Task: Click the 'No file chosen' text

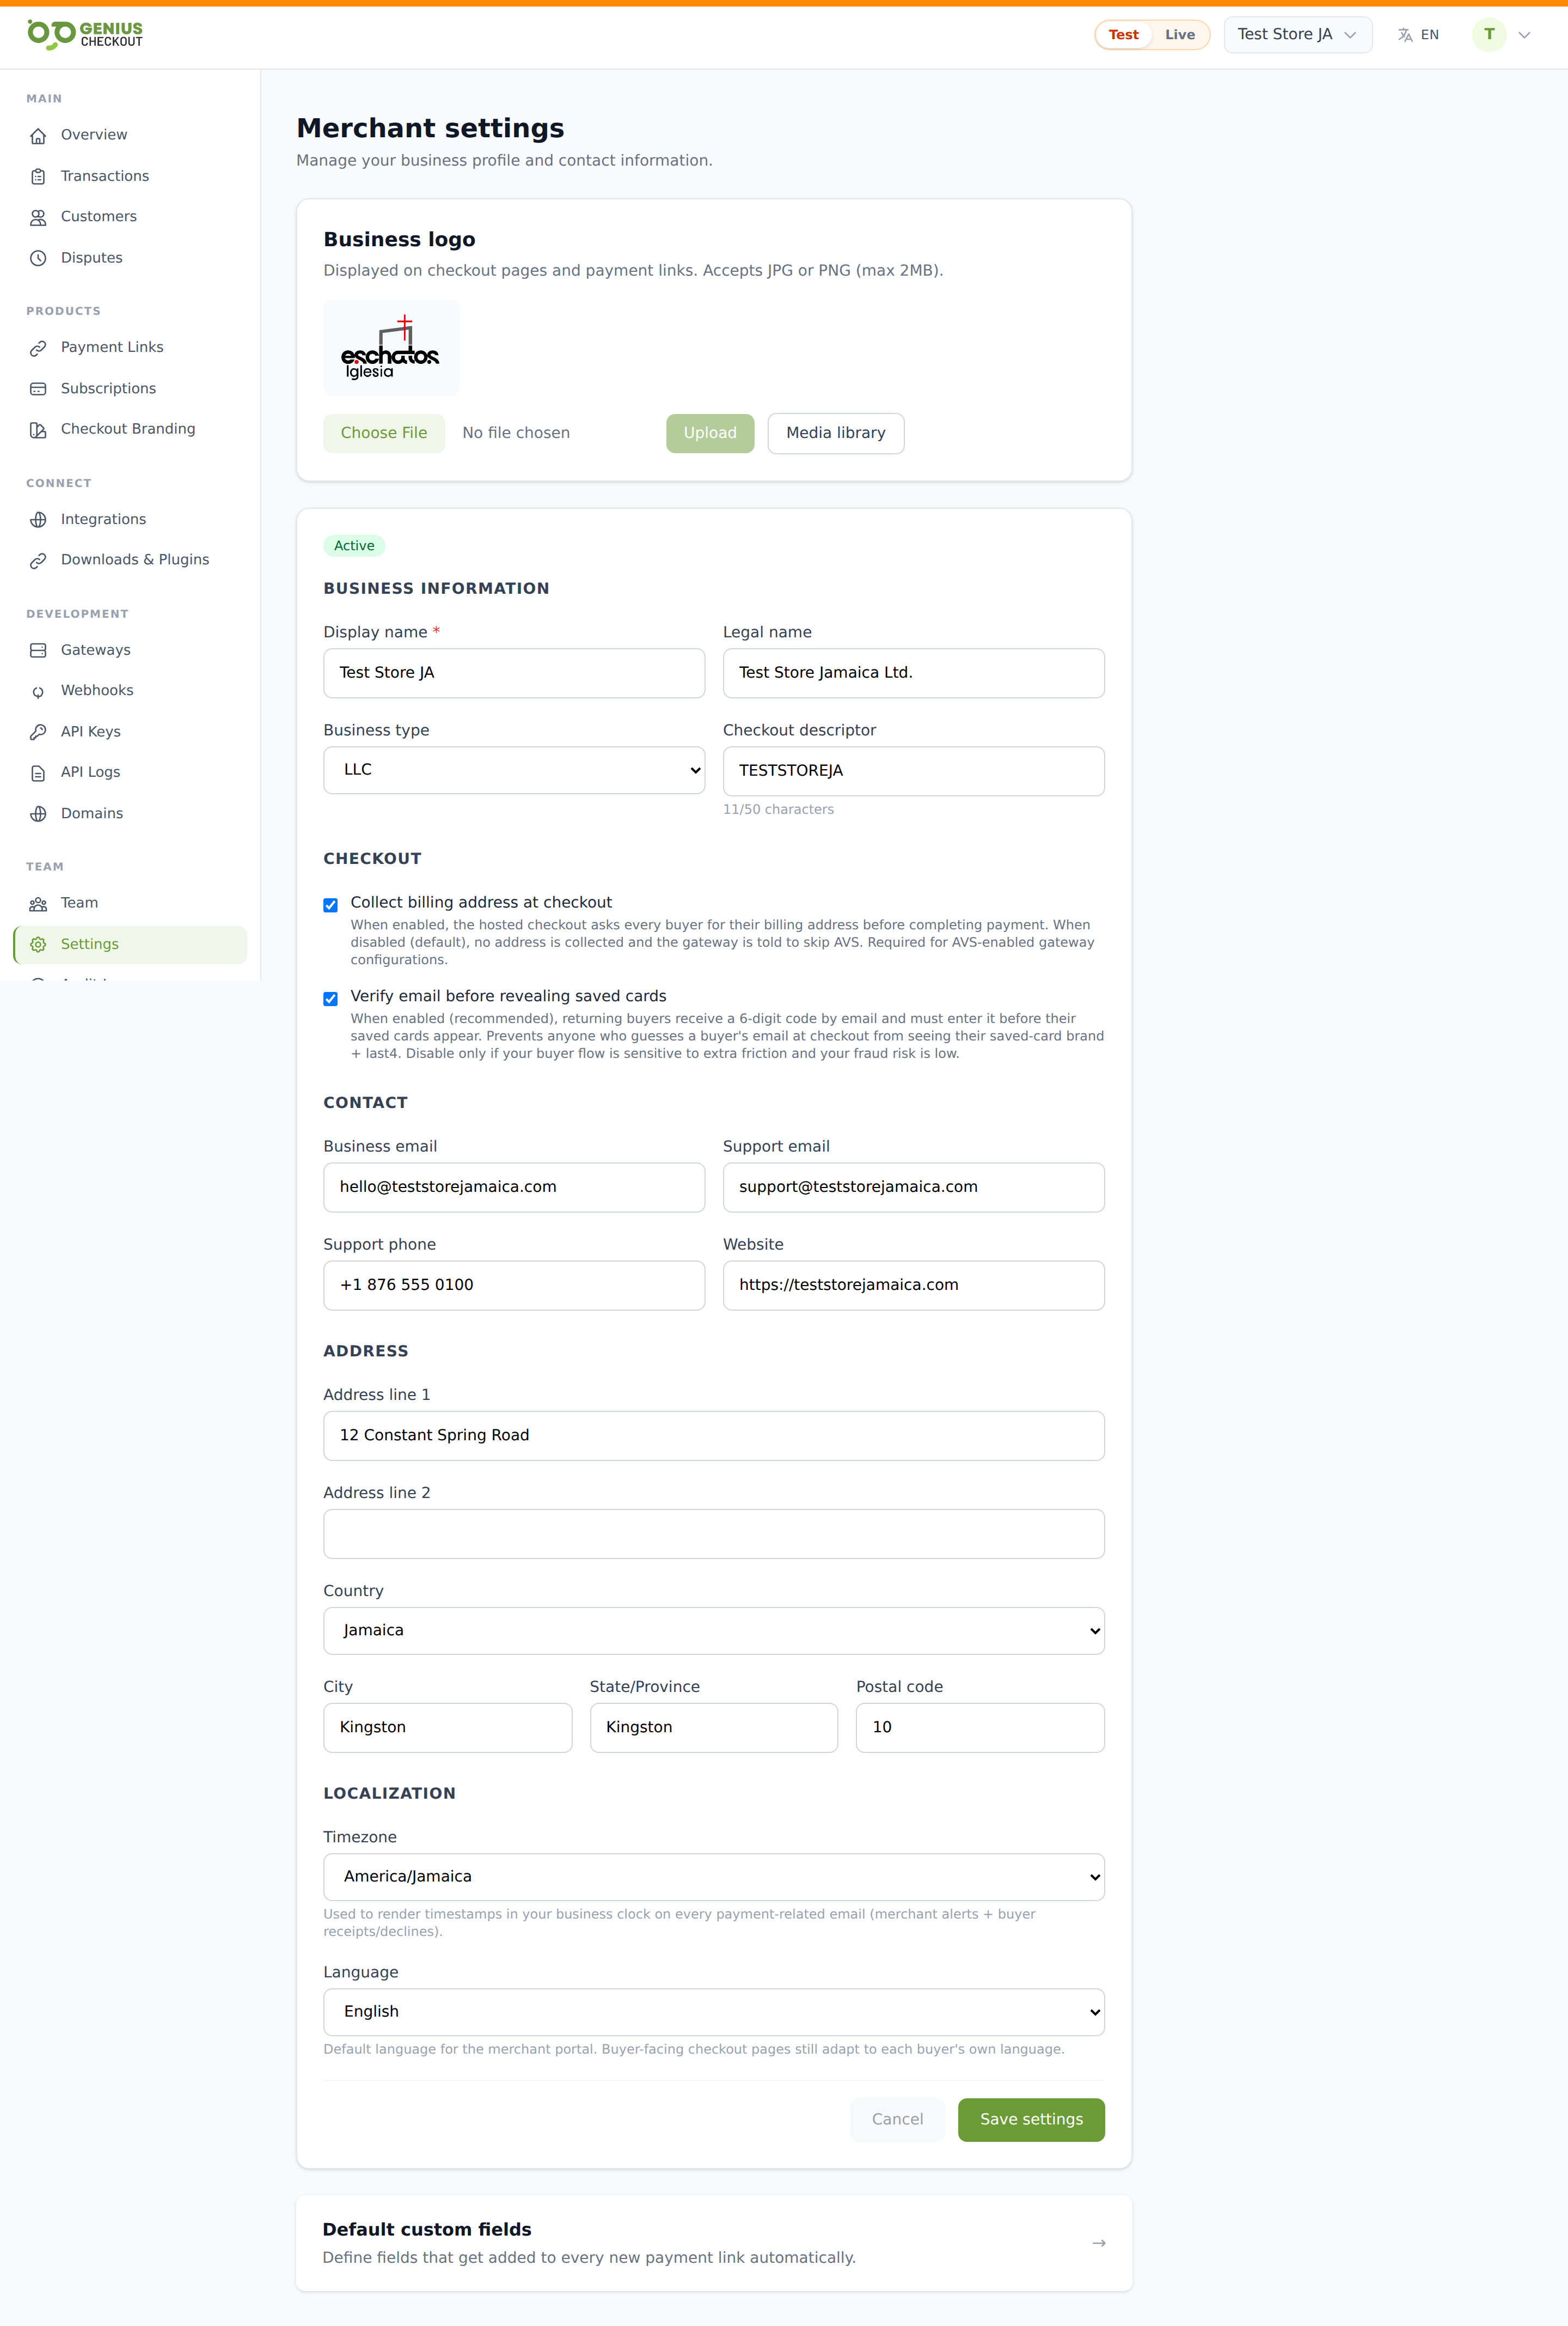Action: click(516, 433)
